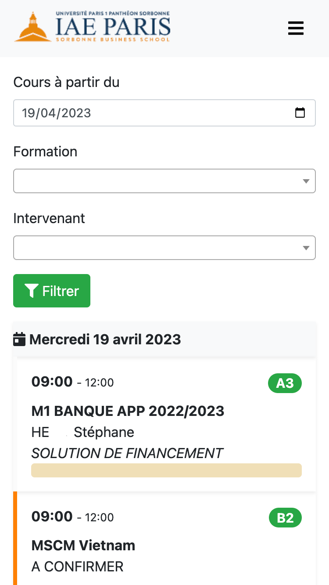Open the MSCM Vietnam course entry
The height and width of the screenshot is (585, 329).
pos(83,545)
